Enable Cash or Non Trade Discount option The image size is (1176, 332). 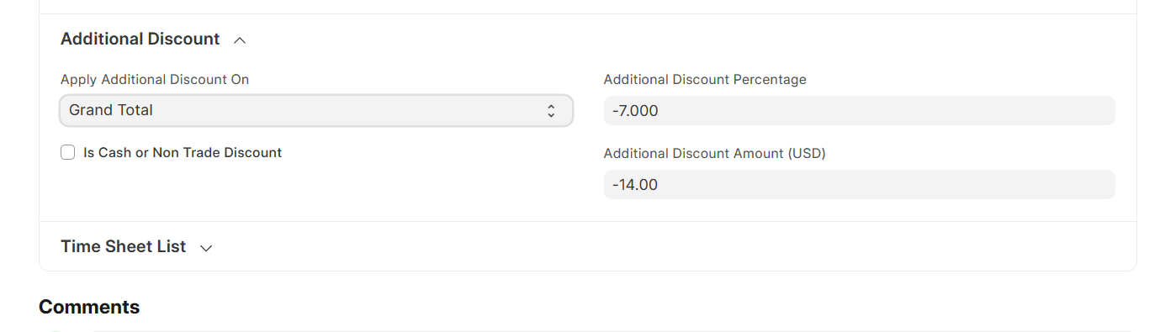point(68,153)
